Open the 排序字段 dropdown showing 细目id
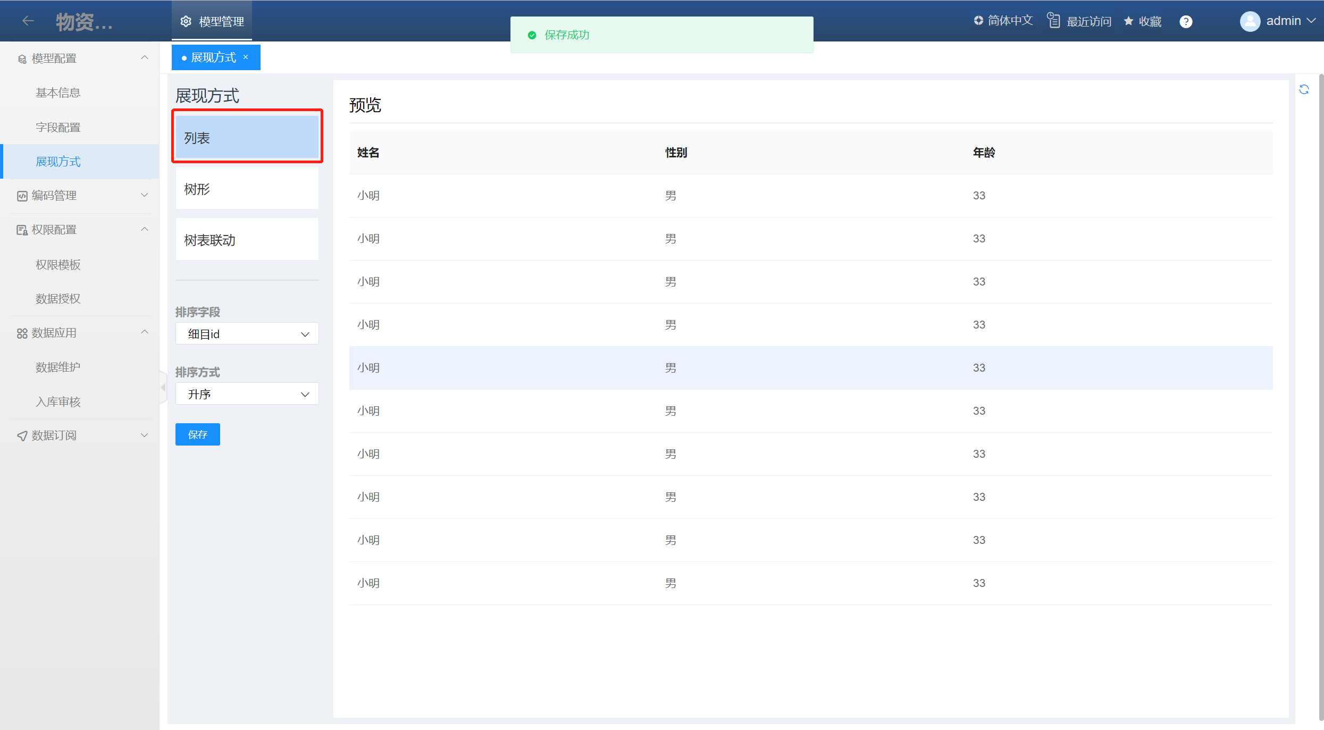Viewport: 1324px width, 730px height. pyautogui.click(x=247, y=334)
